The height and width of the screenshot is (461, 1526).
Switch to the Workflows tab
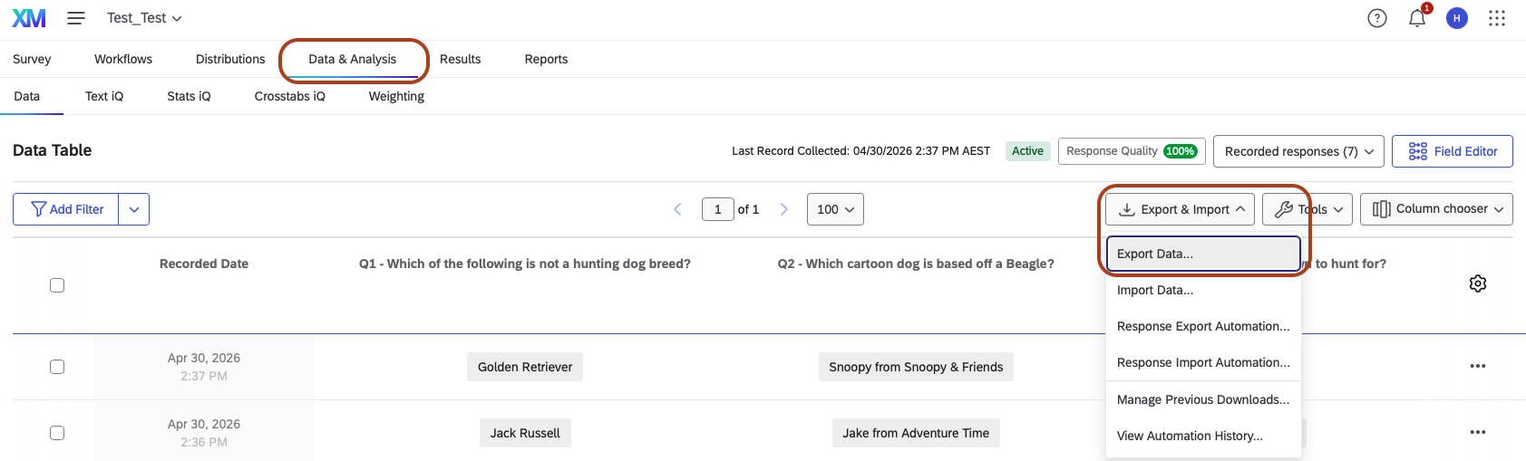pyautogui.click(x=123, y=59)
